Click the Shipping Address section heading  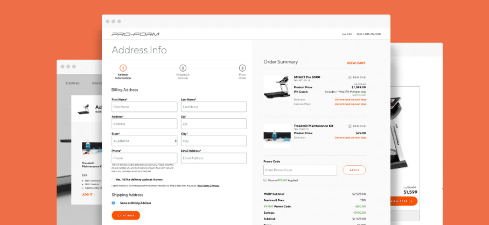[x=128, y=195]
